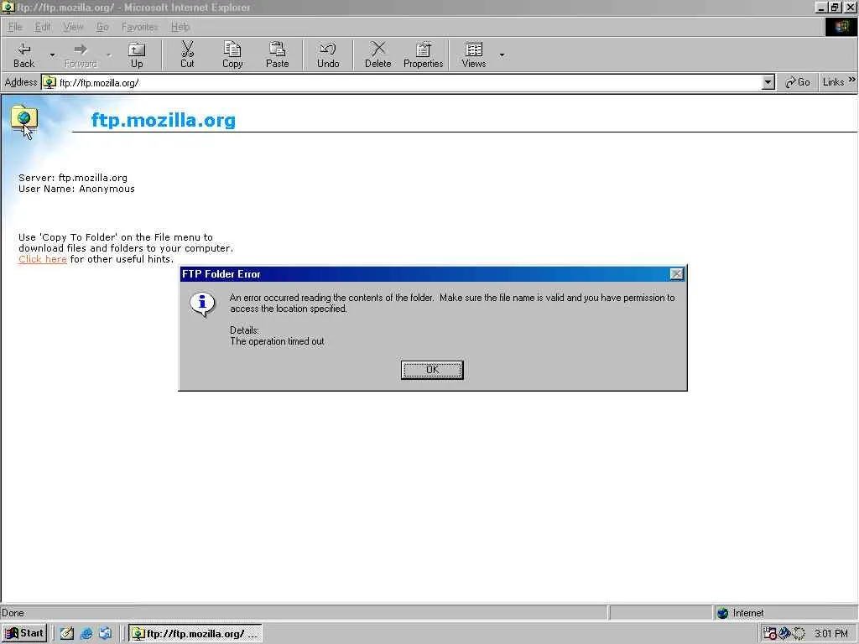This screenshot has height=644, width=859.
Task: Click the Outlook Express quick launch icon
Action: (x=105, y=634)
